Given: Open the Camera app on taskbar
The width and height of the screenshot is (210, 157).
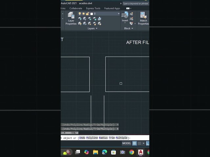Looking at the screenshot, I should (x=122, y=152).
